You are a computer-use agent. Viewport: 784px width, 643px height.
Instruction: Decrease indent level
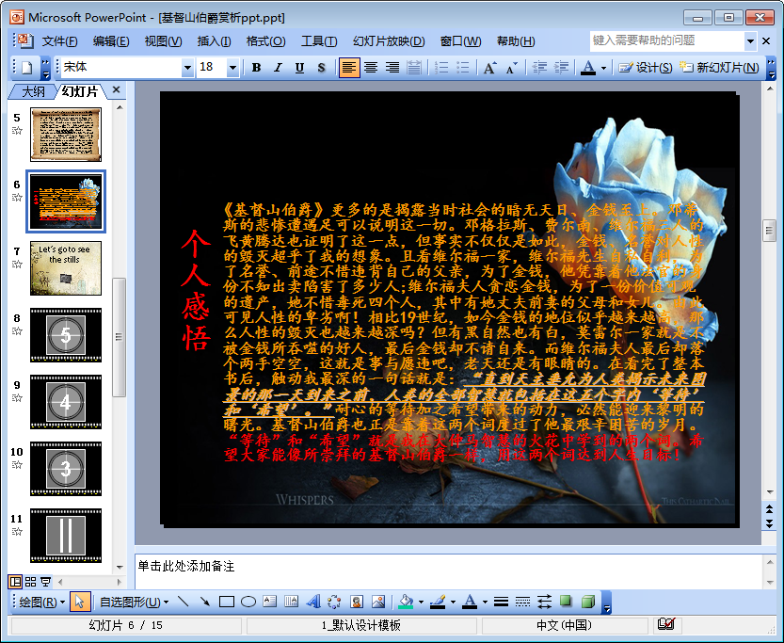[539, 68]
